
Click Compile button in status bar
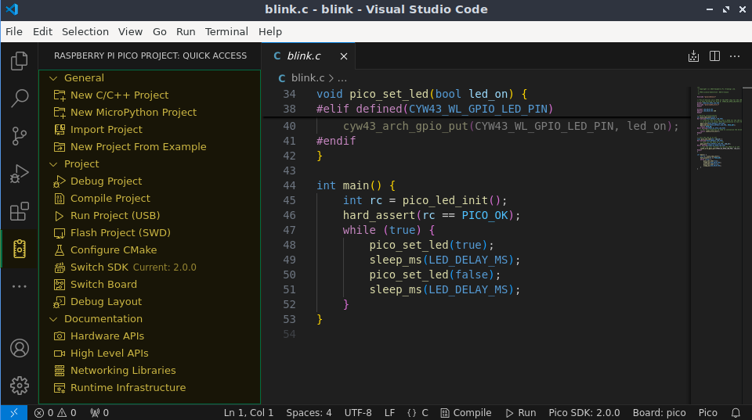[466, 412]
